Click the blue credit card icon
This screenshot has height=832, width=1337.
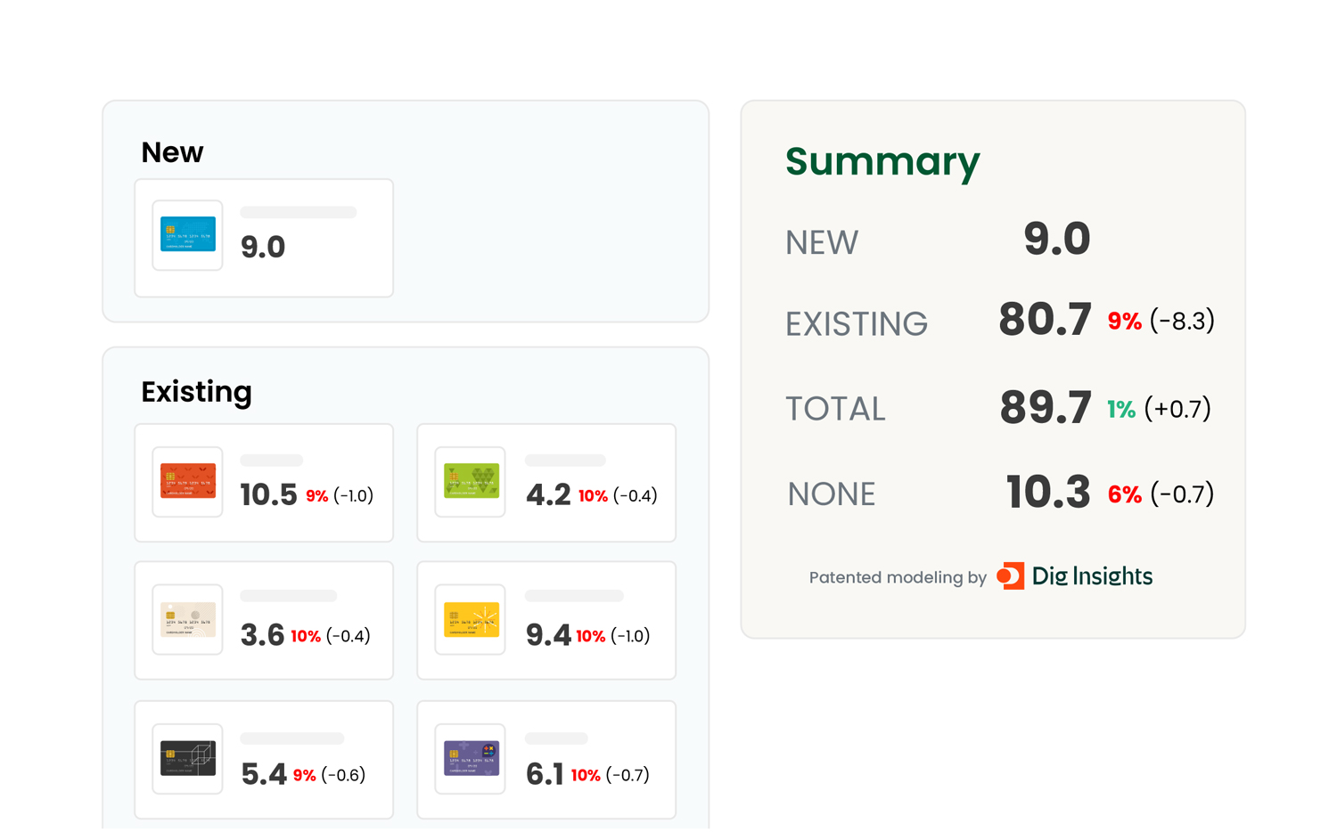[x=187, y=234]
